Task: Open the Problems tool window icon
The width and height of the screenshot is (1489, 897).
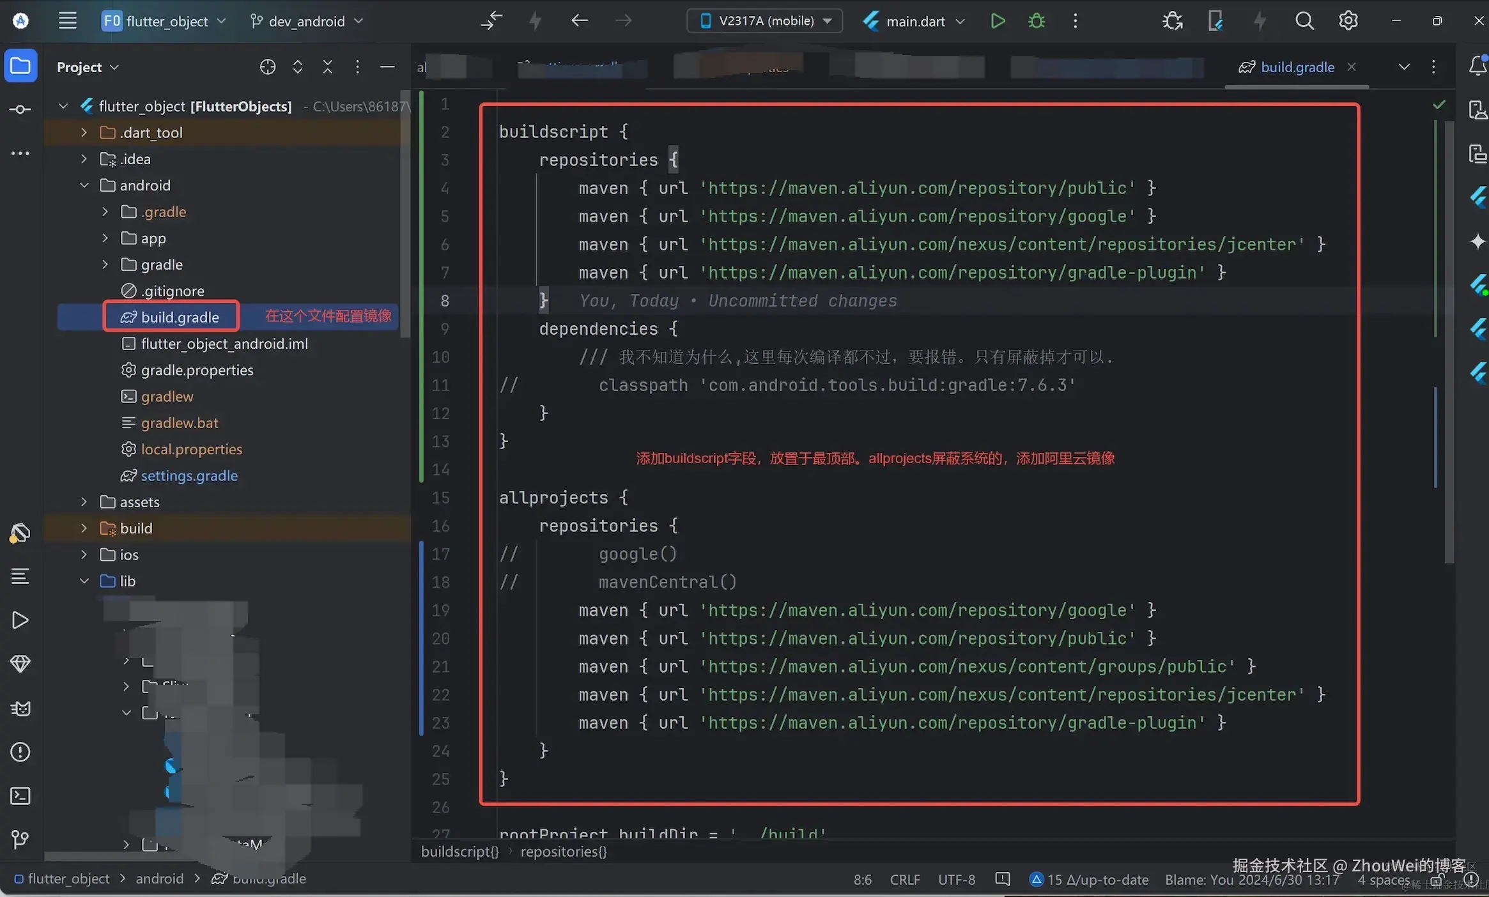Action: 20,752
